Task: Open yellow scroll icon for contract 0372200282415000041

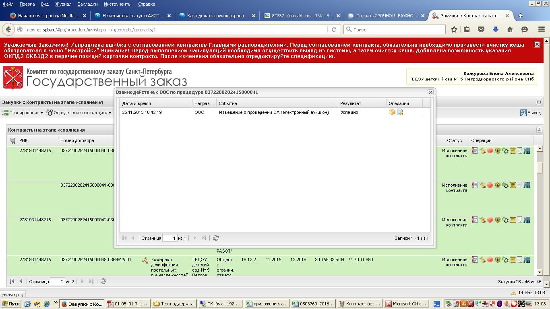Action: 513,185
